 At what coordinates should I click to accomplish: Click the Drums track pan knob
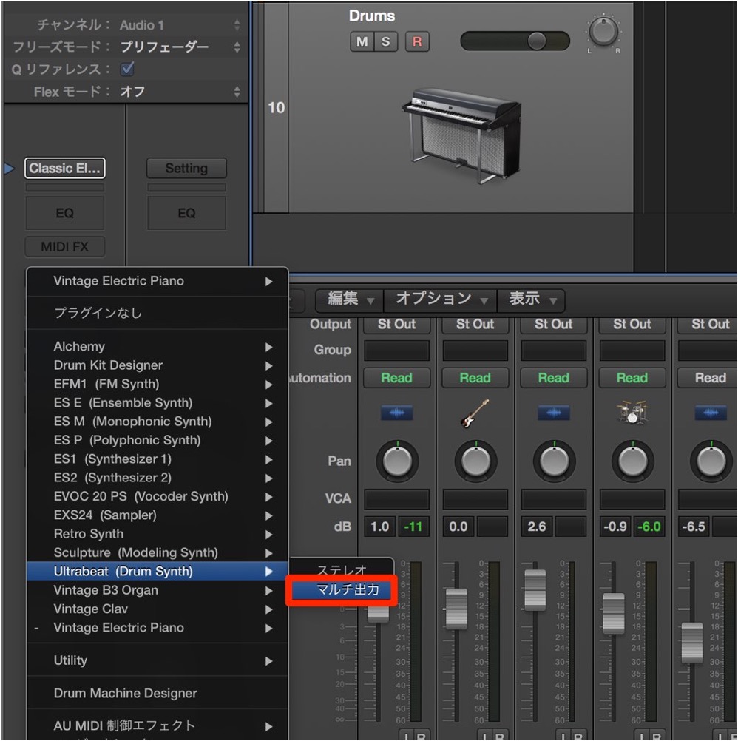[603, 32]
